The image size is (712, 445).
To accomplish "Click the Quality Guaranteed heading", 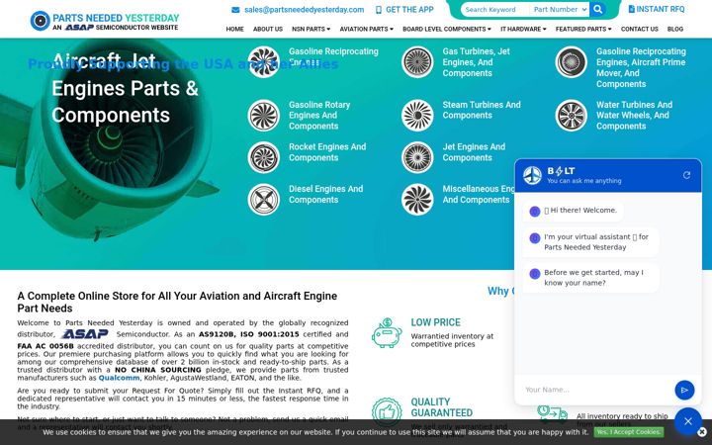I will tap(442, 407).
